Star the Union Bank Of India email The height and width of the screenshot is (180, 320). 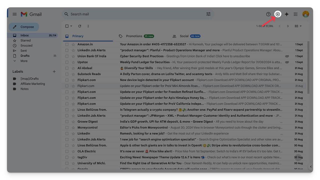click(73, 56)
